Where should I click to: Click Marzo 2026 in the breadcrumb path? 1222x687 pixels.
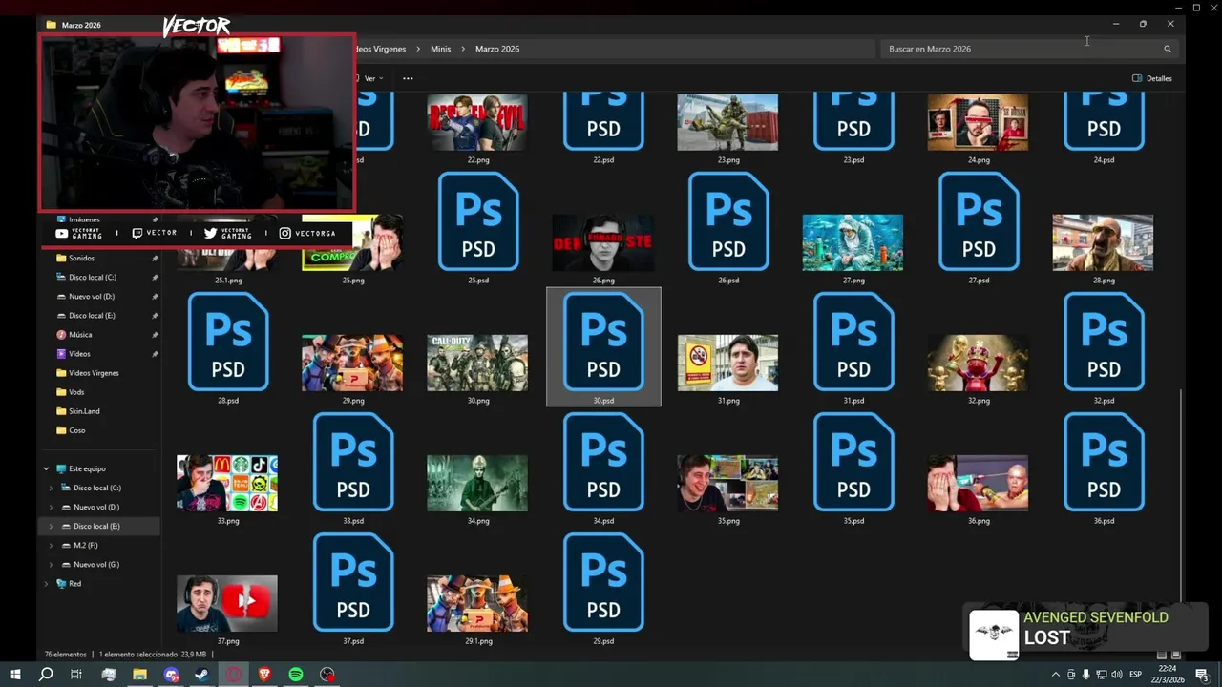pyautogui.click(x=497, y=49)
